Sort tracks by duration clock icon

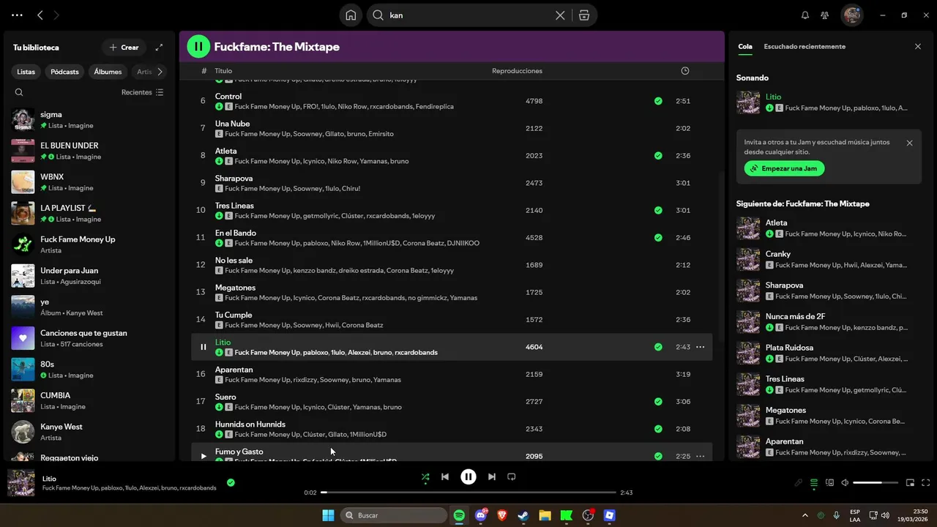click(685, 71)
